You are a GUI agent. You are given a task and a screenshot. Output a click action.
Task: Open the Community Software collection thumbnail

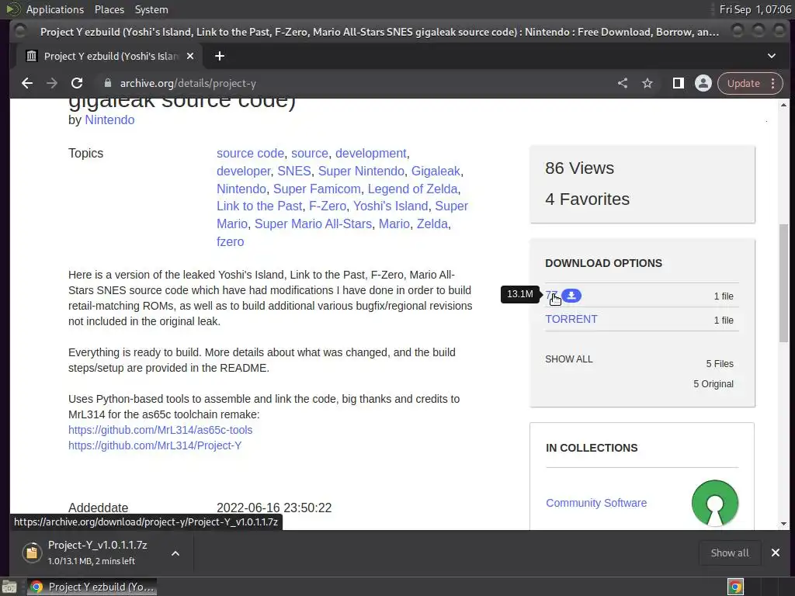tap(715, 503)
